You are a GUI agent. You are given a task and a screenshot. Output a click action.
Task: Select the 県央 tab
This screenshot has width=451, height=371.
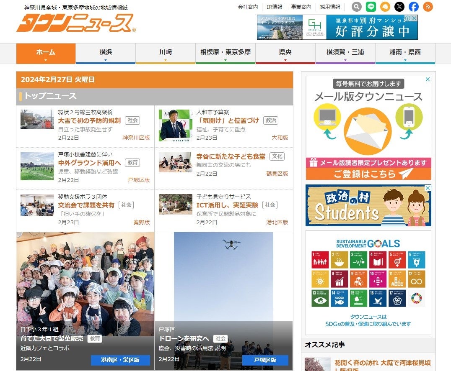coord(285,54)
